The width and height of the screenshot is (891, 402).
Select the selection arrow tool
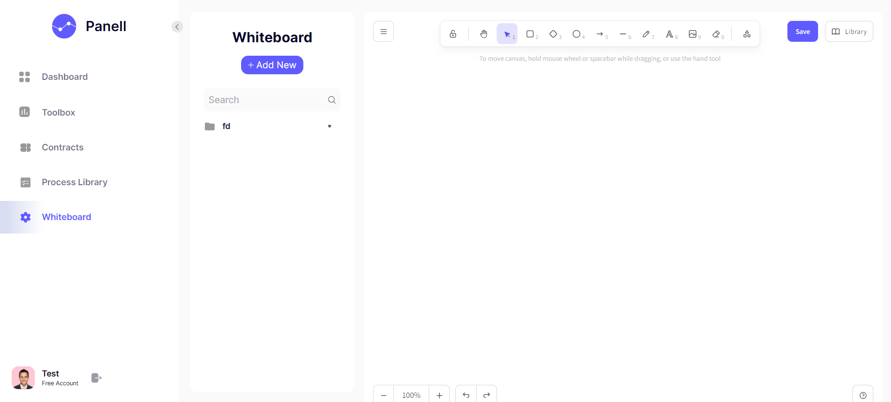click(x=507, y=34)
